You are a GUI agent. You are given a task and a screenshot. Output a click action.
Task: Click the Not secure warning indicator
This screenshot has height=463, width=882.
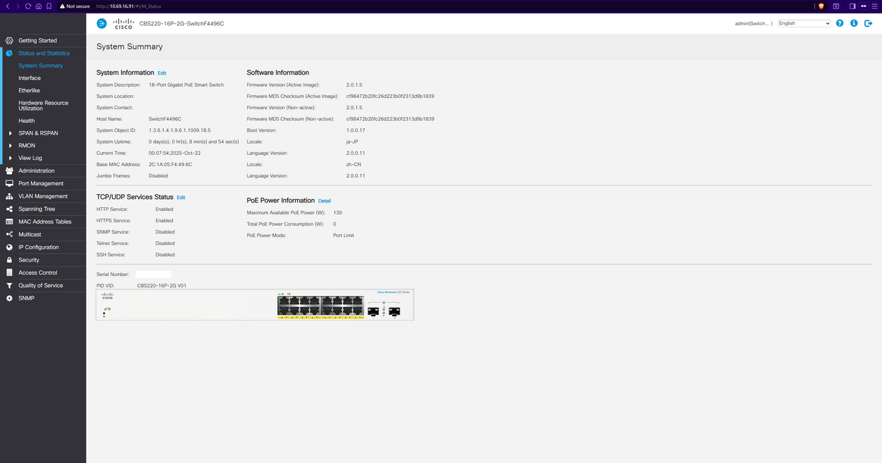pyautogui.click(x=74, y=6)
